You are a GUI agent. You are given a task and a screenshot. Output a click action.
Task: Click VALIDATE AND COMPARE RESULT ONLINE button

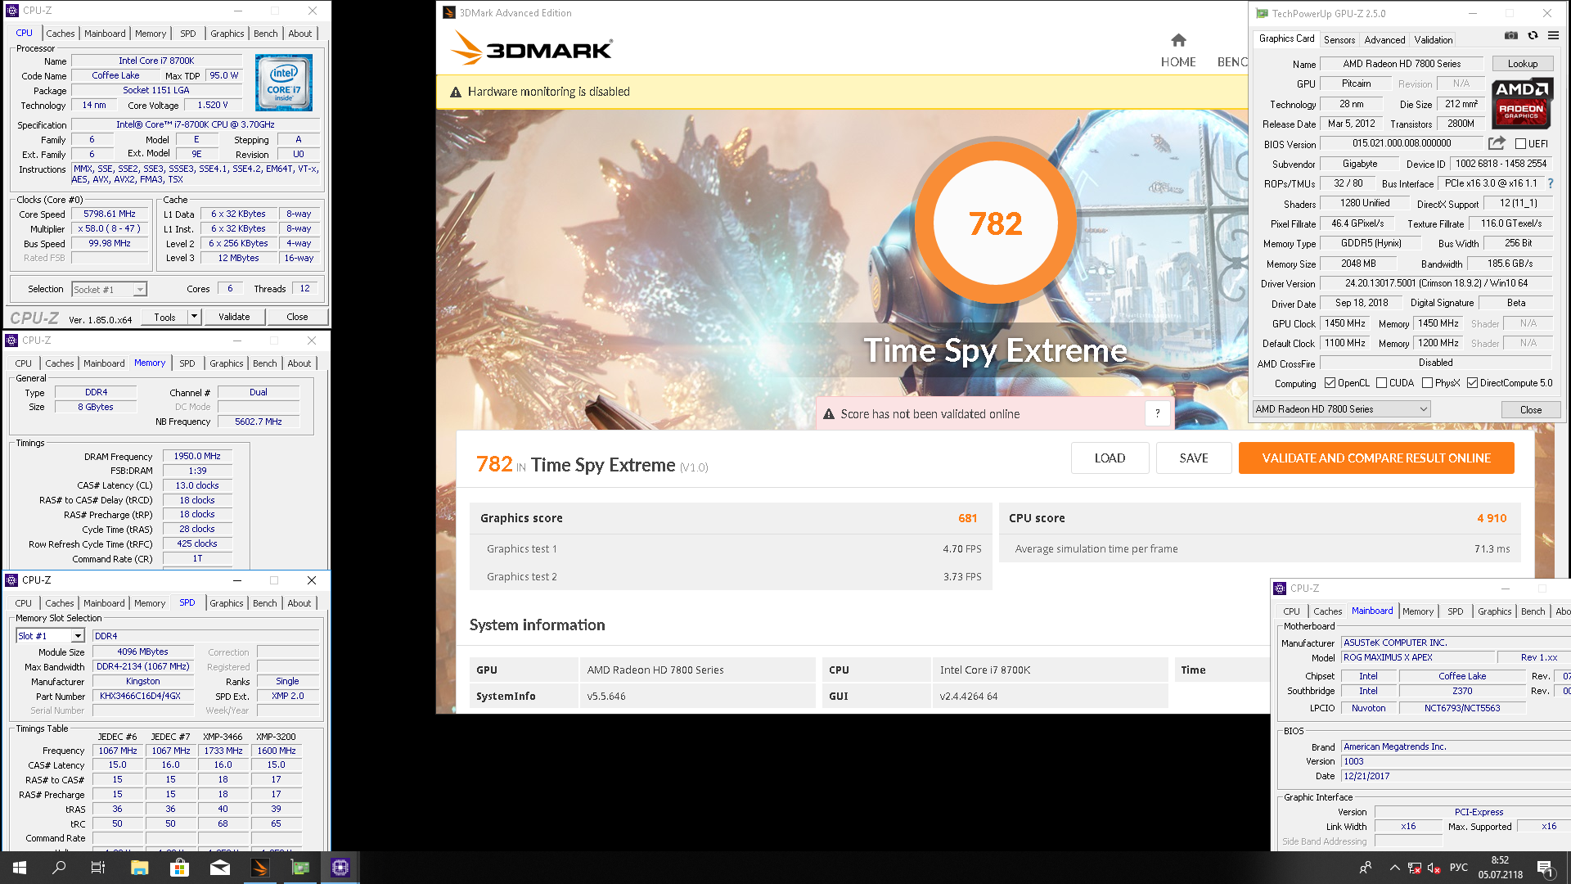(x=1376, y=458)
